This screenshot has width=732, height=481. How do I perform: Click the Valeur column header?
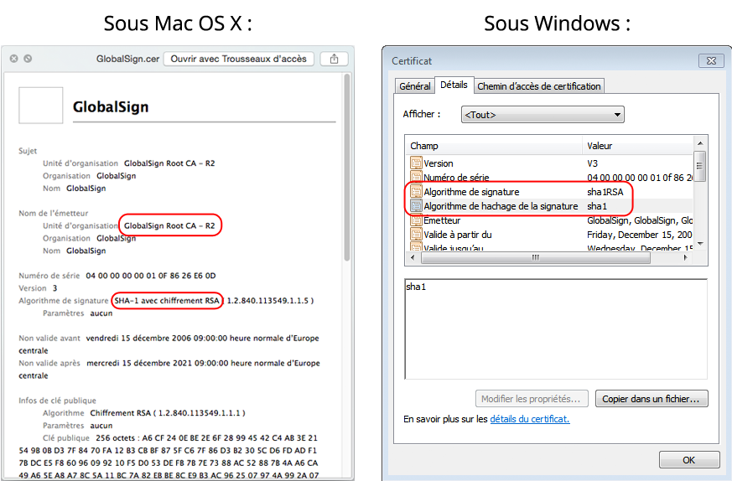point(638,146)
